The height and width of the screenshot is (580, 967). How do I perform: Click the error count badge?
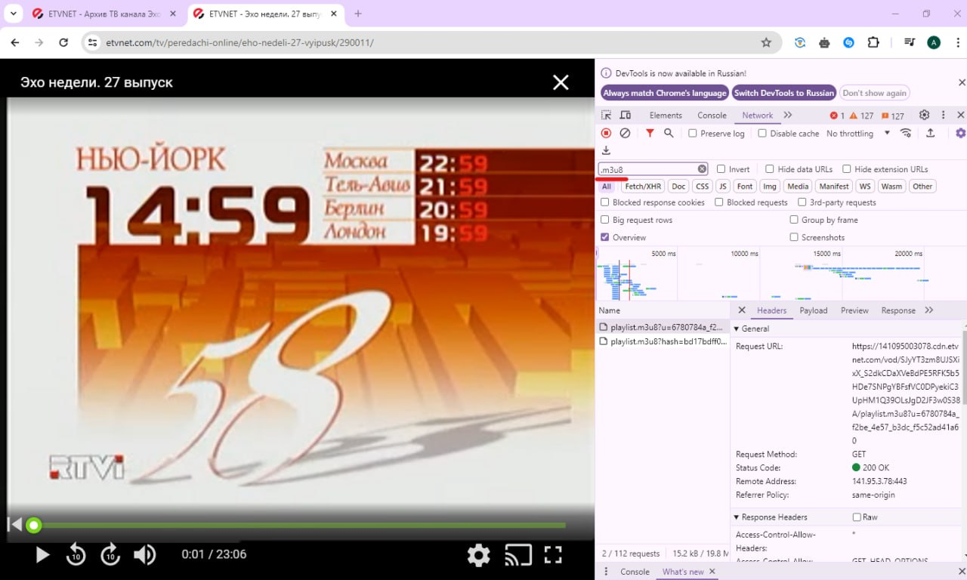pos(837,116)
